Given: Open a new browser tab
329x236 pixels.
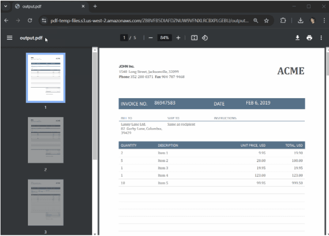Looking at the screenshot, I should click(95, 6).
